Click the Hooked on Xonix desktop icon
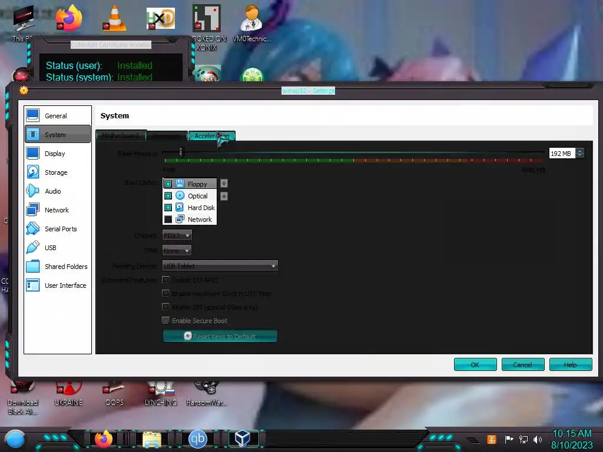Viewport: 603px width, 452px height. [207, 18]
